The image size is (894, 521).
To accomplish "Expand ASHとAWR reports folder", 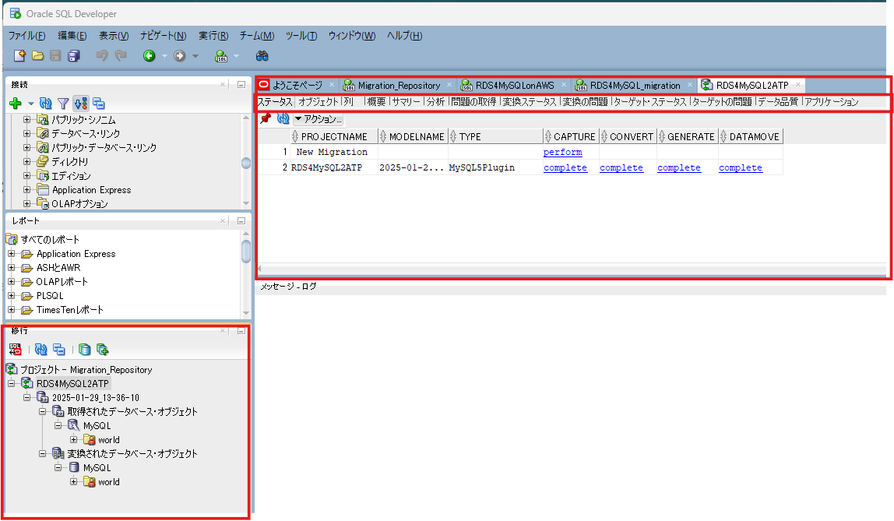I will (12, 267).
